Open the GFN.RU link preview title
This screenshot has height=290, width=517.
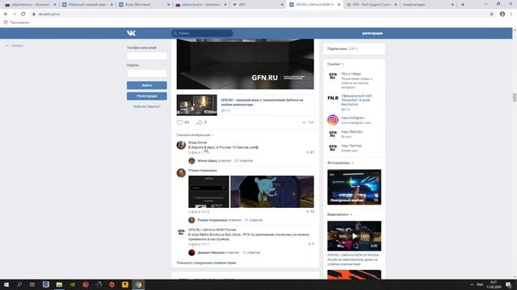click(x=262, y=102)
